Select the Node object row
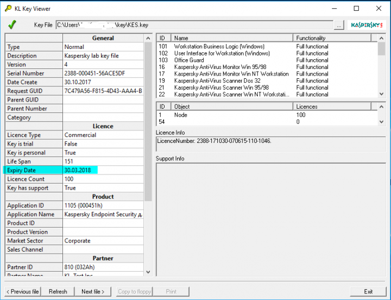The image size is (391, 300). point(267,115)
